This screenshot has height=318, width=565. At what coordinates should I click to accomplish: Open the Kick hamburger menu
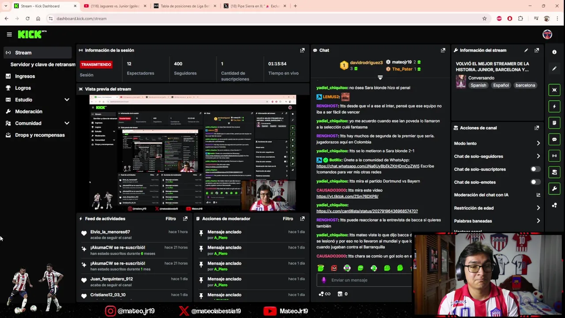(x=9, y=34)
